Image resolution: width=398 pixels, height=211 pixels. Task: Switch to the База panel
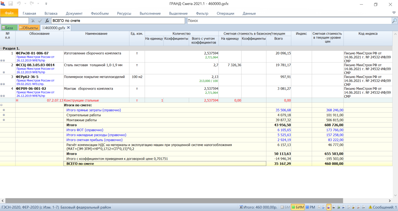tap(9, 28)
